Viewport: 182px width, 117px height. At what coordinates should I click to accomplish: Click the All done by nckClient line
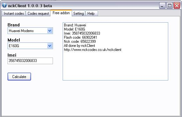[79, 46]
